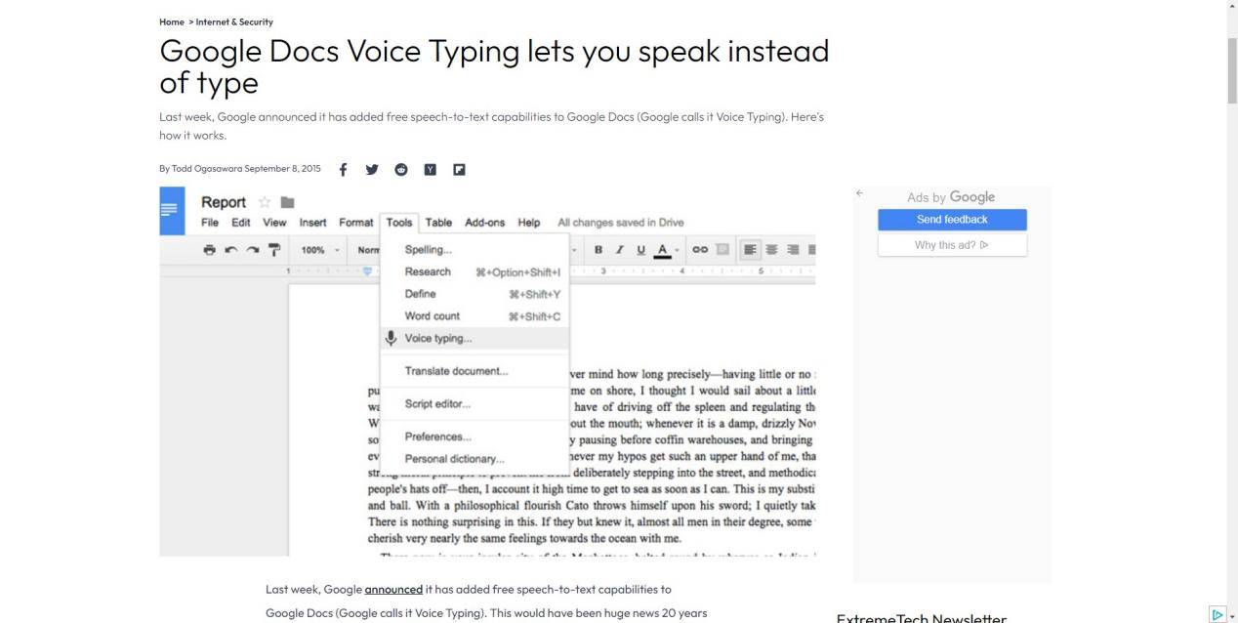The height and width of the screenshot is (623, 1238).
Task: Click the article headline text
Action: point(494,65)
